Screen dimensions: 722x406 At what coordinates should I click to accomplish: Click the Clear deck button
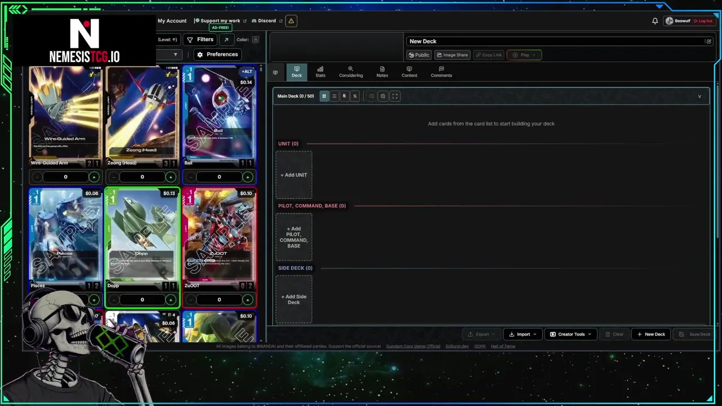[614, 334]
